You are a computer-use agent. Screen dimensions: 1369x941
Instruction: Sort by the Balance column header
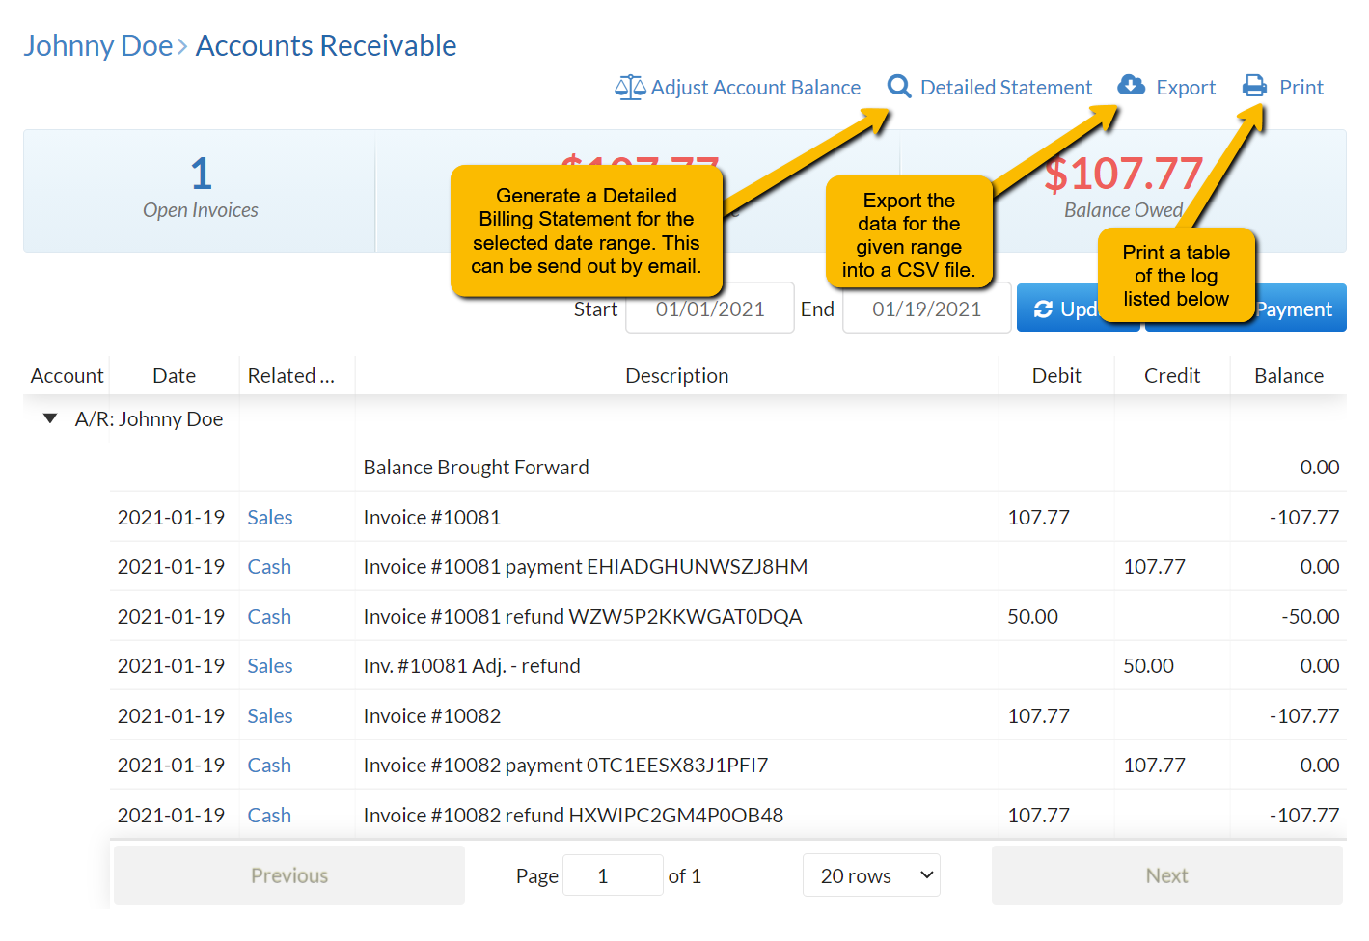[x=1289, y=376]
